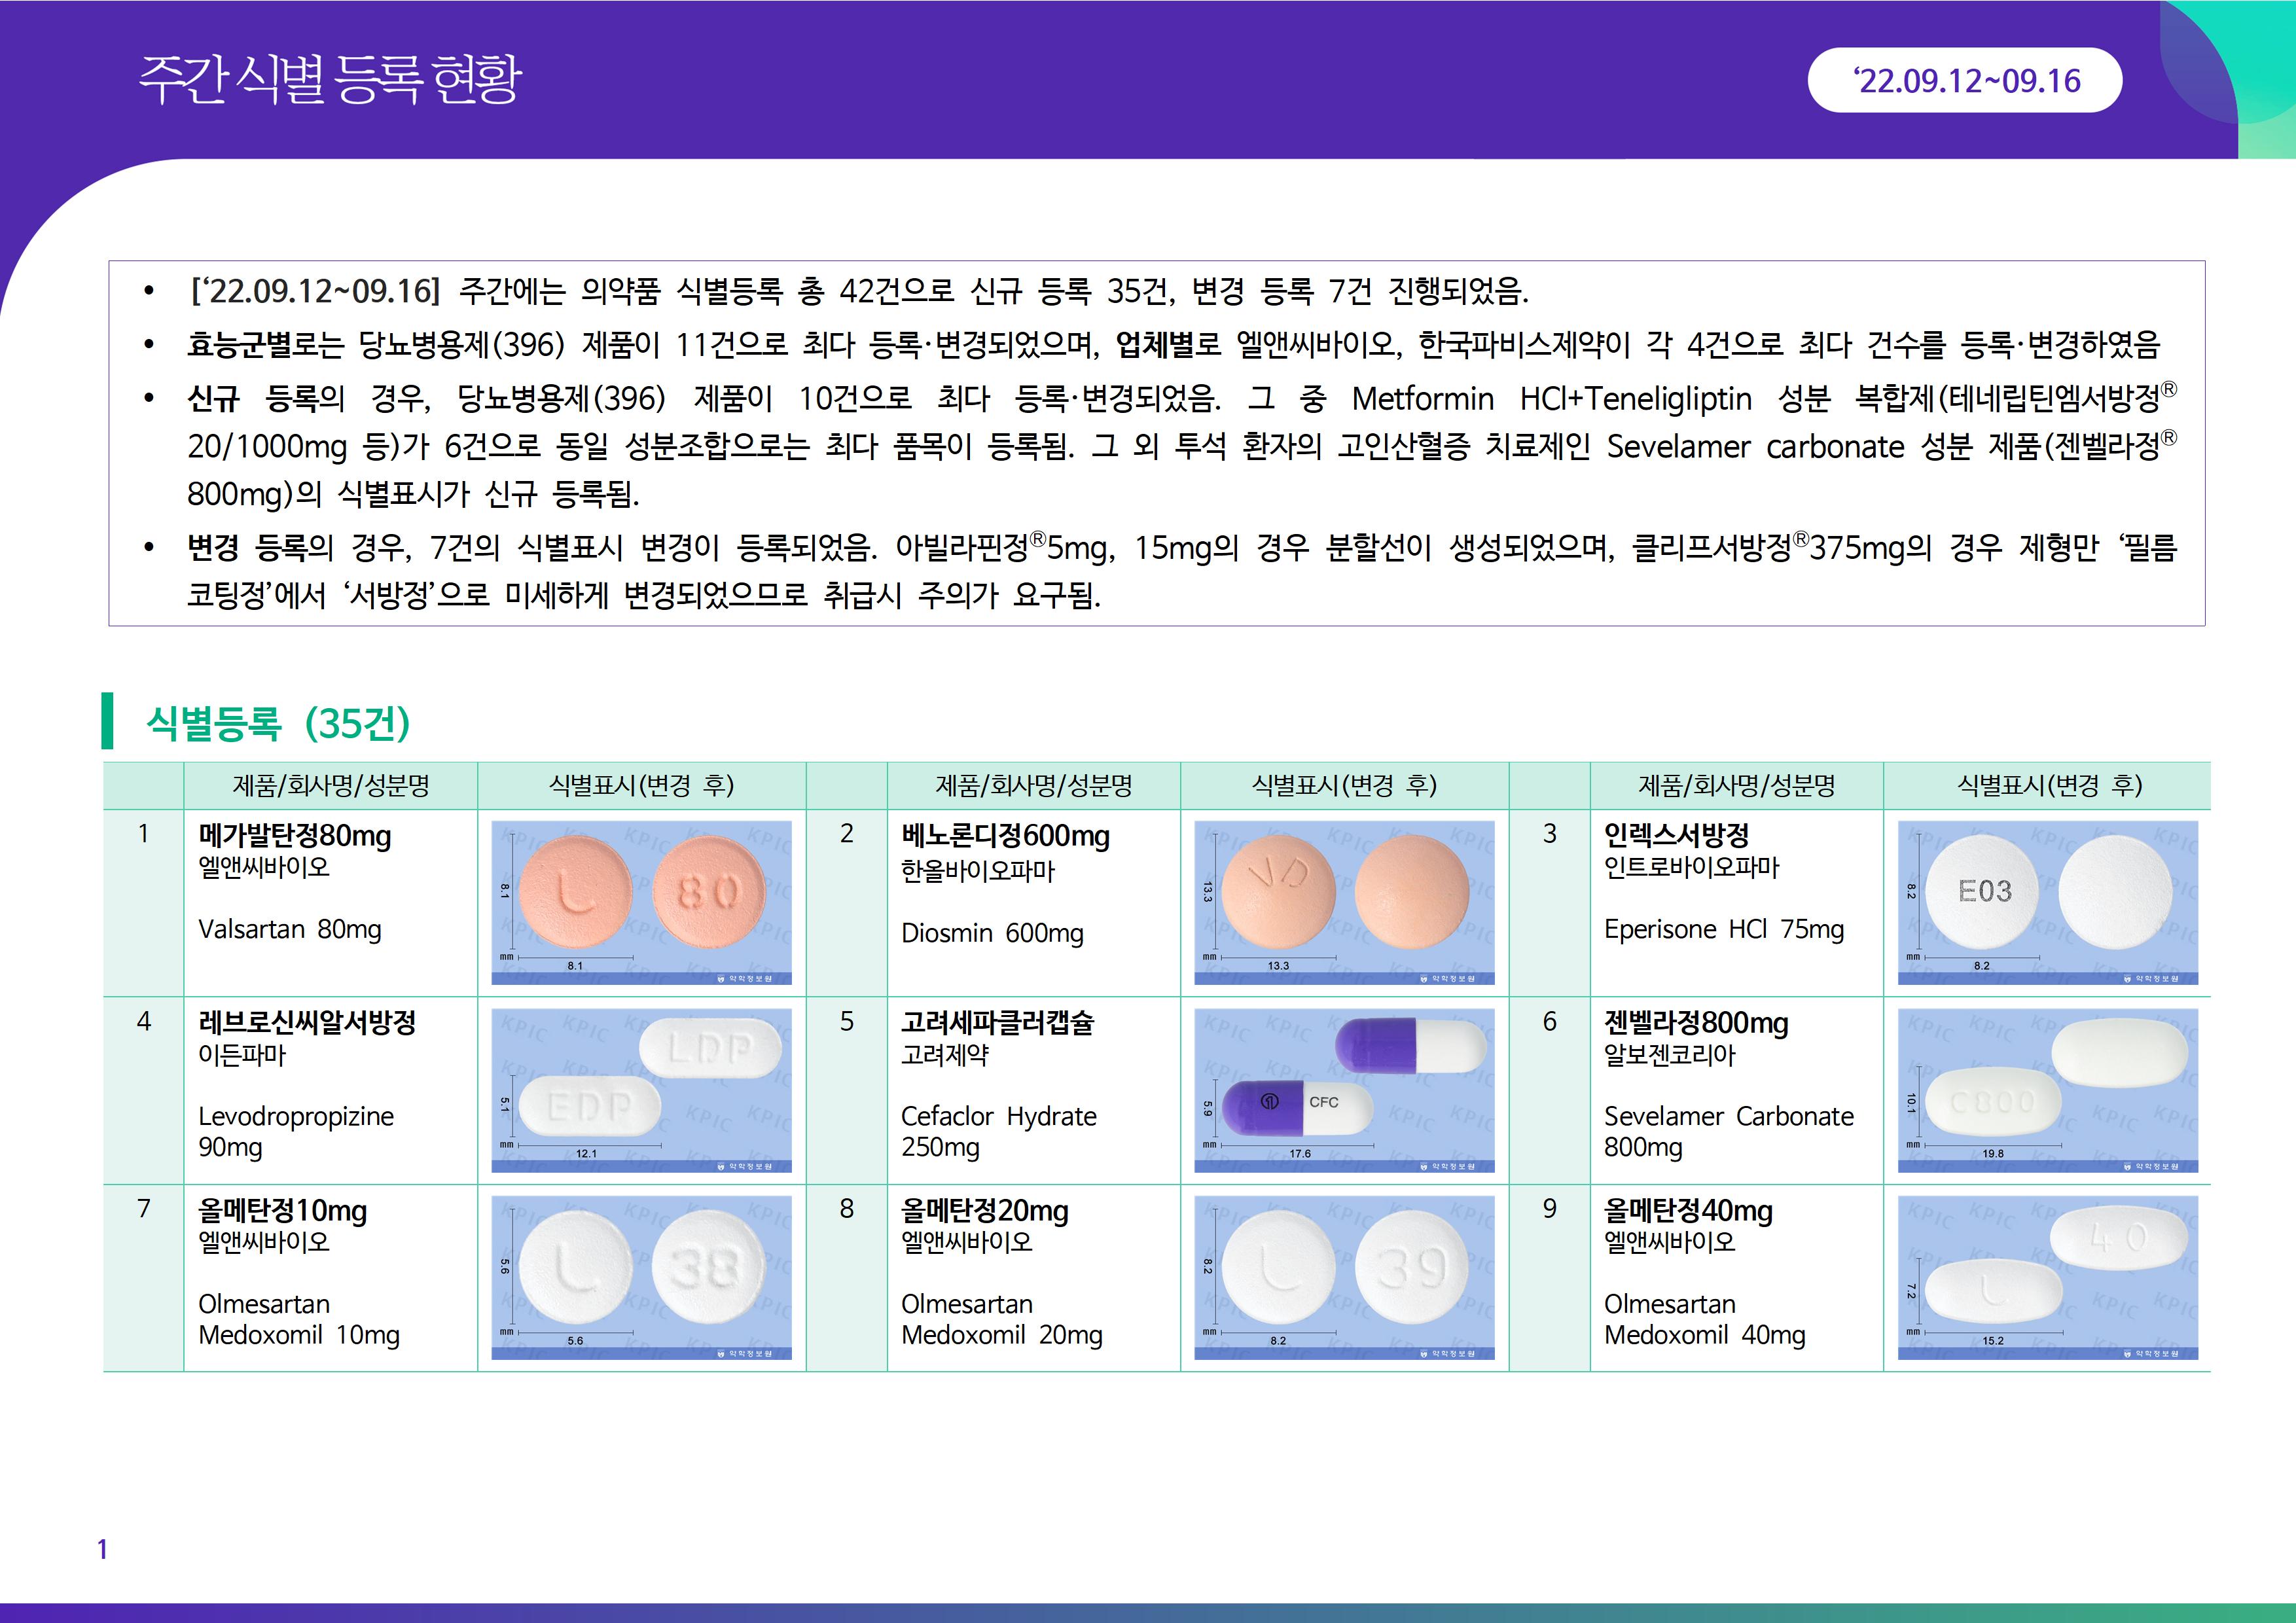Image resolution: width=2296 pixels, height=1623 pixels.
Task: Click the 베노론디정600mg pill image
Action: click(x=1344, y=902)
